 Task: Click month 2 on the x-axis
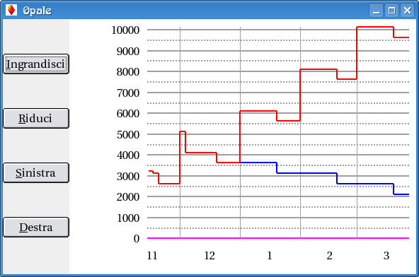tap(330, 256)
